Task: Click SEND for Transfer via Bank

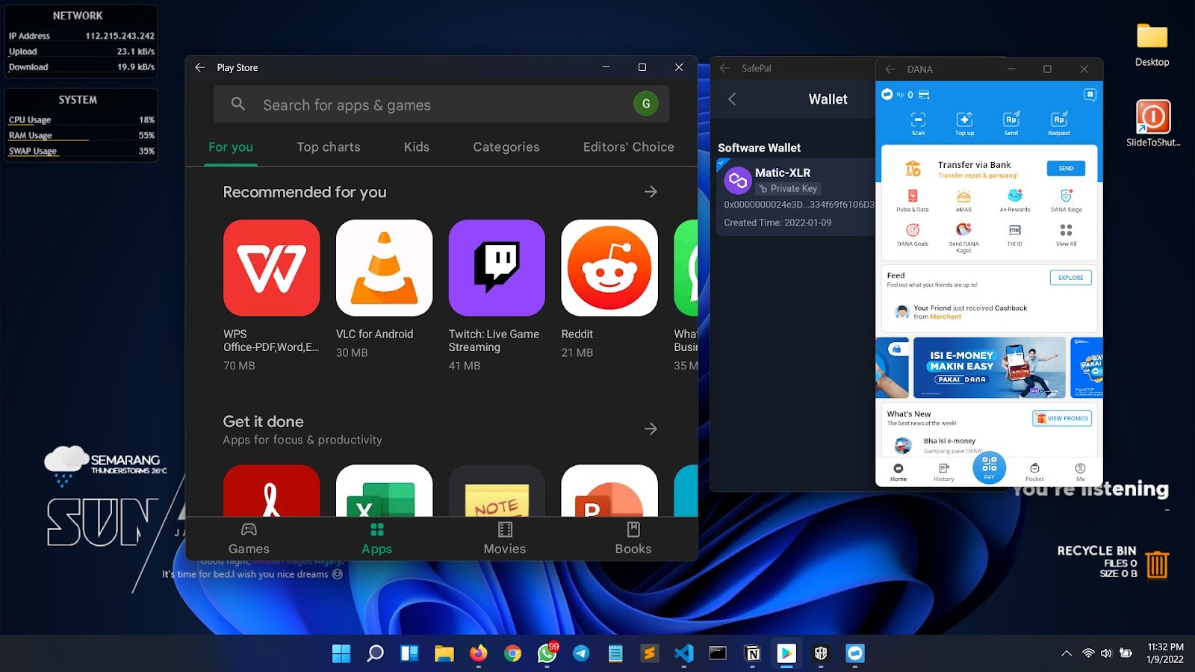Action: point(1066,169)
